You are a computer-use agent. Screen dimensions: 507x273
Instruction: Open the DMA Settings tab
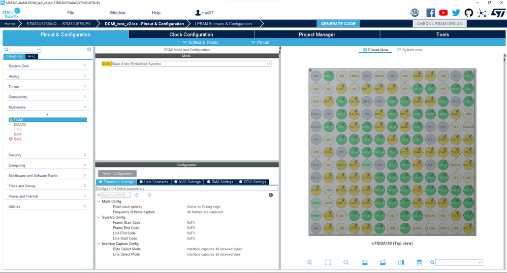pos(220,182)
